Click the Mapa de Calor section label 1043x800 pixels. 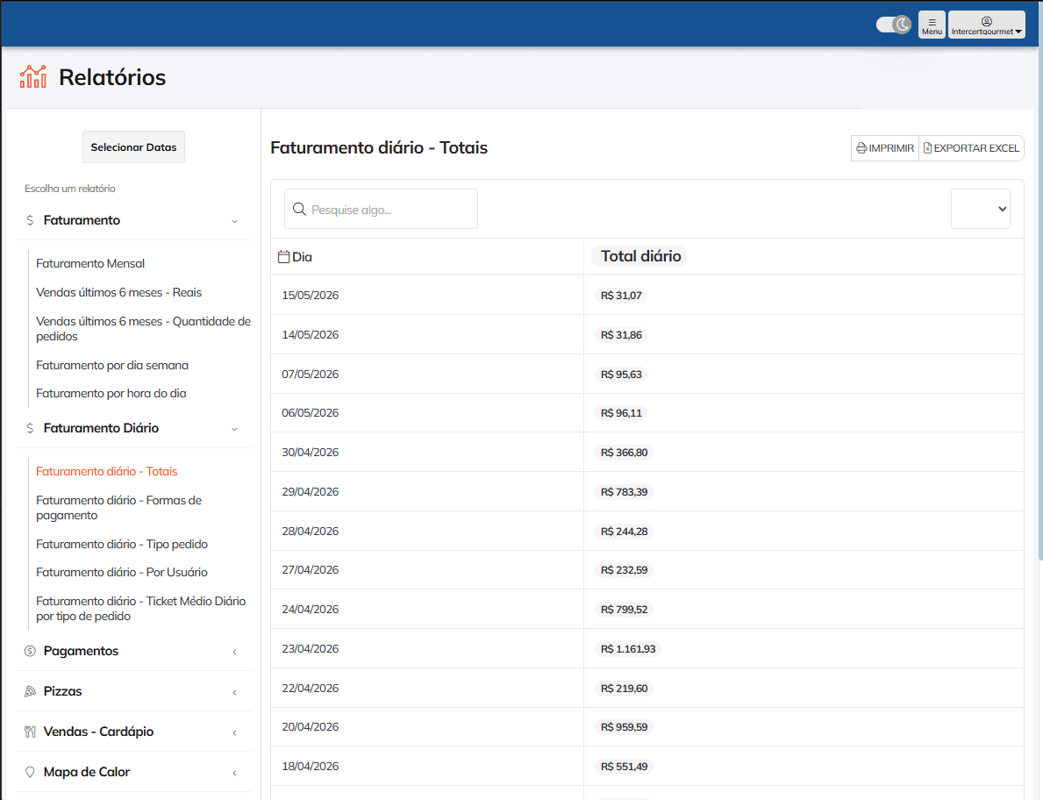click(87, 772)
